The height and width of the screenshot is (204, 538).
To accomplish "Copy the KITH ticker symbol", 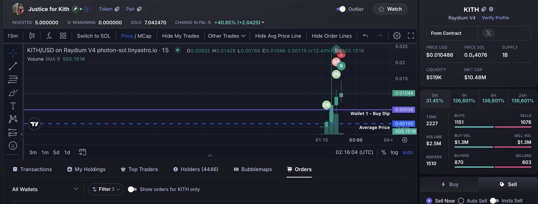I will click(x=484, y=9).
